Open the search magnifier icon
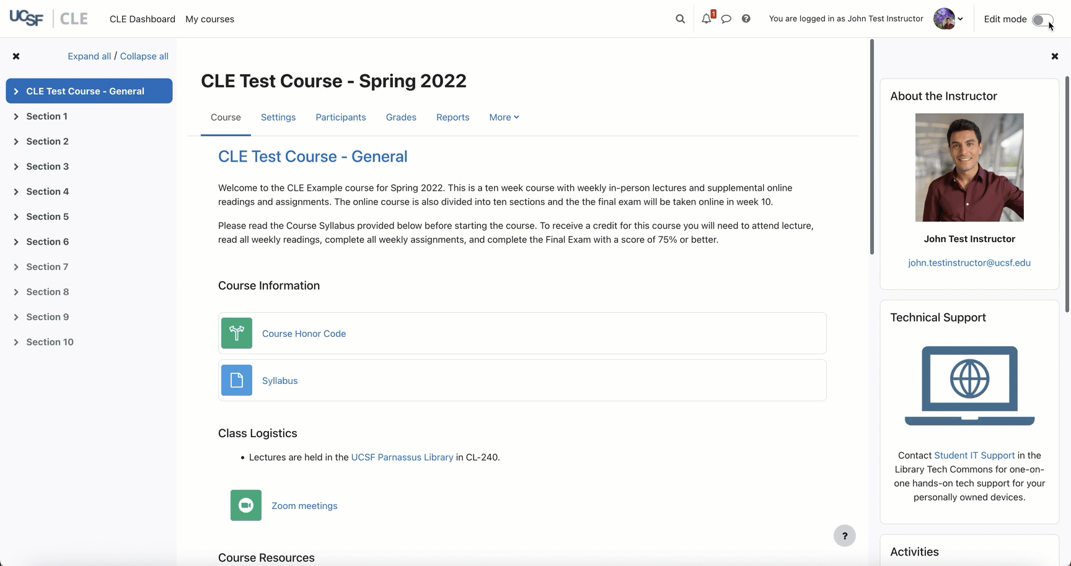The image size is (1071, 566). 680,19
